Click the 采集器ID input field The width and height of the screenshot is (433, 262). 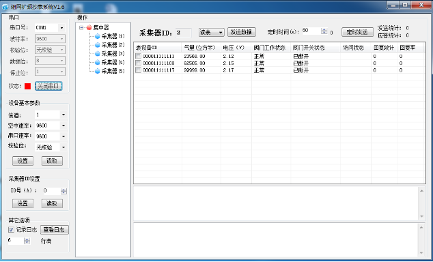click(x=184, y=33)
